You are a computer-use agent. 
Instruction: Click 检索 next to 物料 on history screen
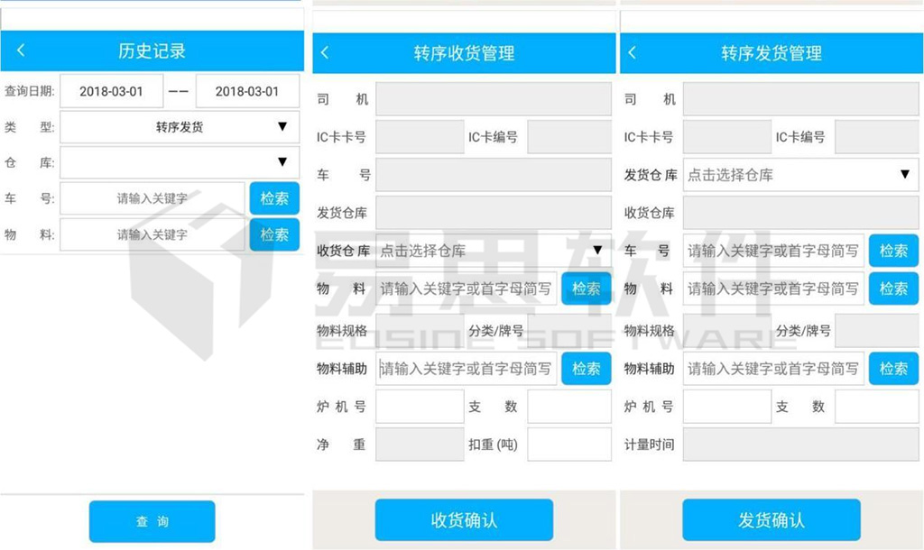point(274,234)
